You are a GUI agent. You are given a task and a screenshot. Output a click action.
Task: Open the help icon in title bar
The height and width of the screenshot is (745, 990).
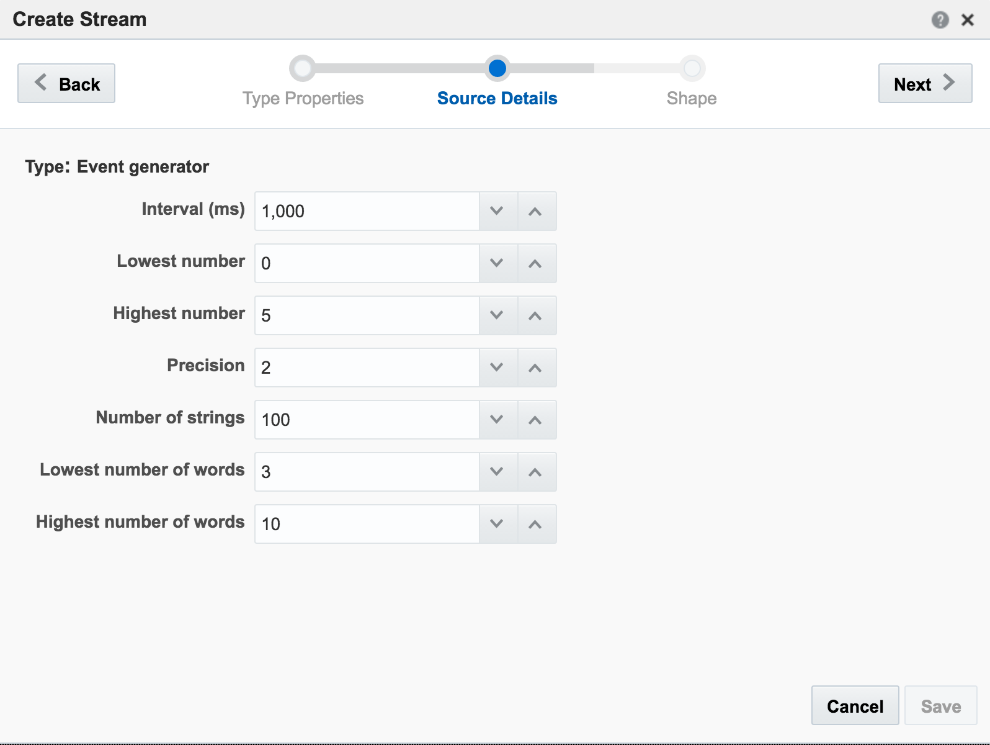[940, 20]
